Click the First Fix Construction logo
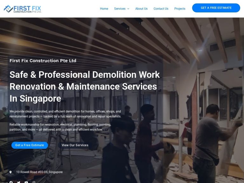This screenshot has width=244, height=183. click(23, 9)
